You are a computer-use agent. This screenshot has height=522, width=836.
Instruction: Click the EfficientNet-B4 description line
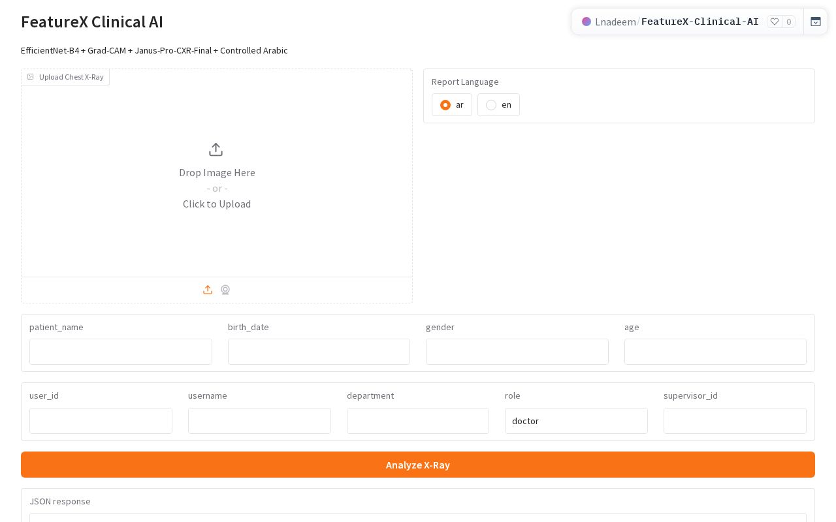pyautogui.click(x=154, y=50)
